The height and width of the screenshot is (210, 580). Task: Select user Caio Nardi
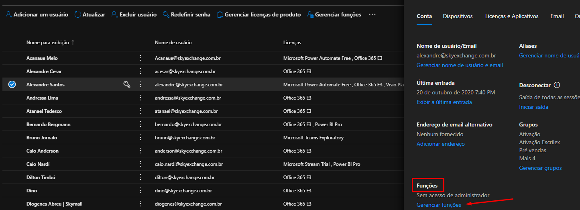click(x=38, y=164)
